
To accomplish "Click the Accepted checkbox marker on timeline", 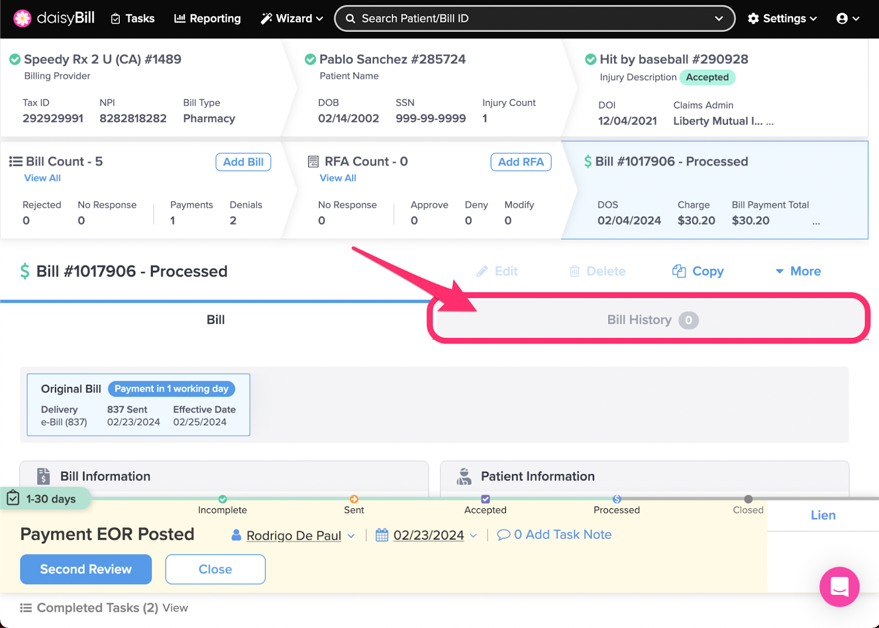I will (485, 499).
